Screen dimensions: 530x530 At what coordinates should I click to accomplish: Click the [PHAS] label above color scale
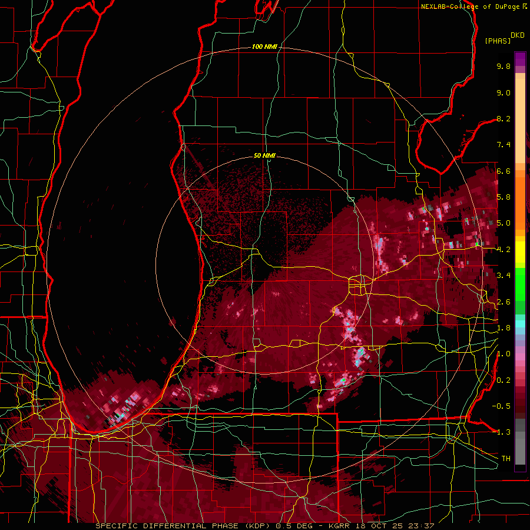(498, 41)
